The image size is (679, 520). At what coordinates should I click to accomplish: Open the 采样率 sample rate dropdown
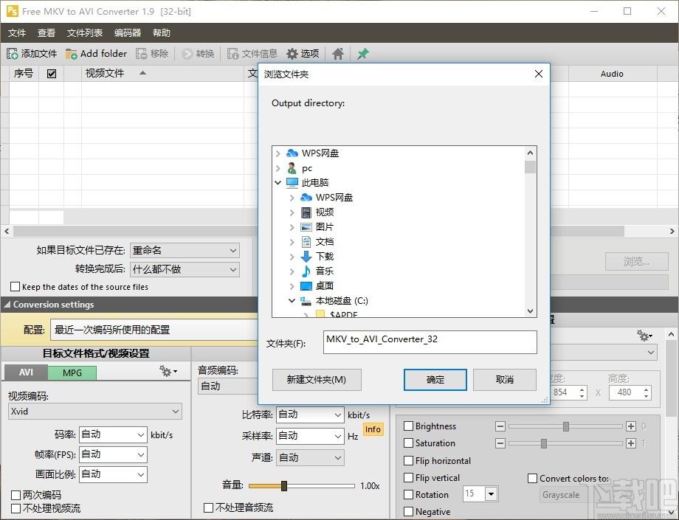tap(310, 436)
